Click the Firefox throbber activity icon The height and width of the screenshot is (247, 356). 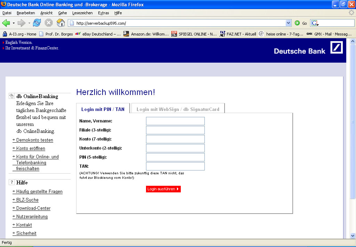click(x=351, y=13)
